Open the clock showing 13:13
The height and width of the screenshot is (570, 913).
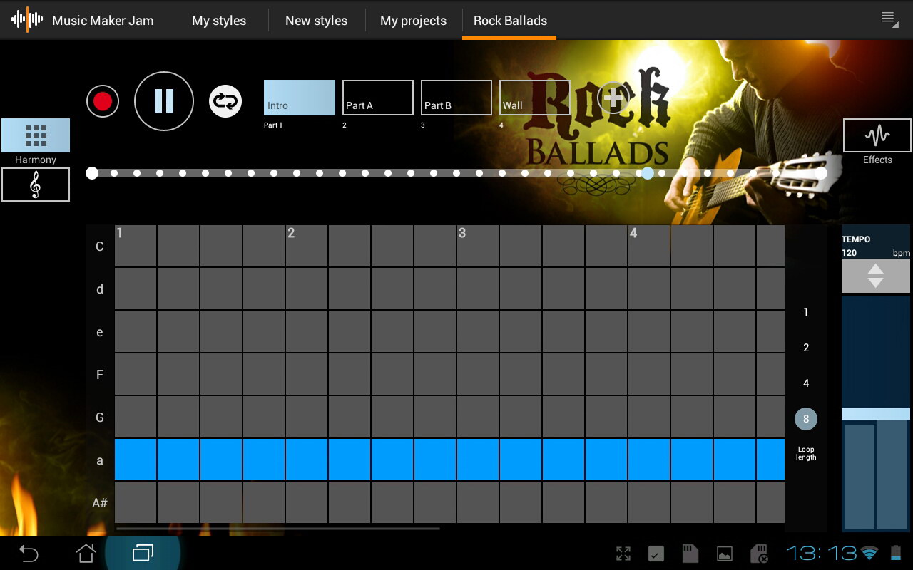822,553
